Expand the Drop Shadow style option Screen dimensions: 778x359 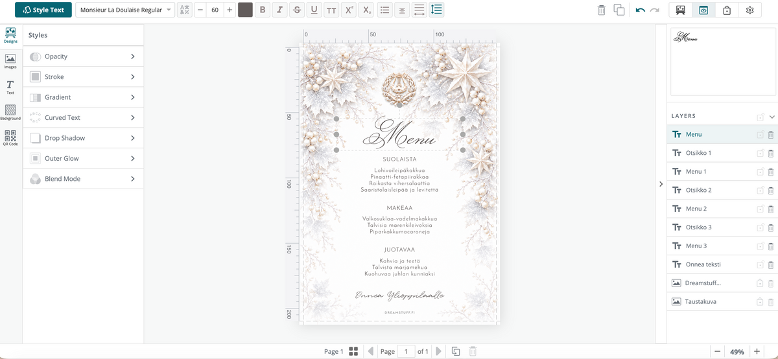click(83, 138)
